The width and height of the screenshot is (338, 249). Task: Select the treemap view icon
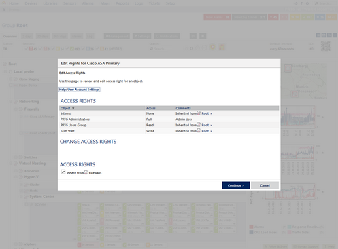(222, 47)
